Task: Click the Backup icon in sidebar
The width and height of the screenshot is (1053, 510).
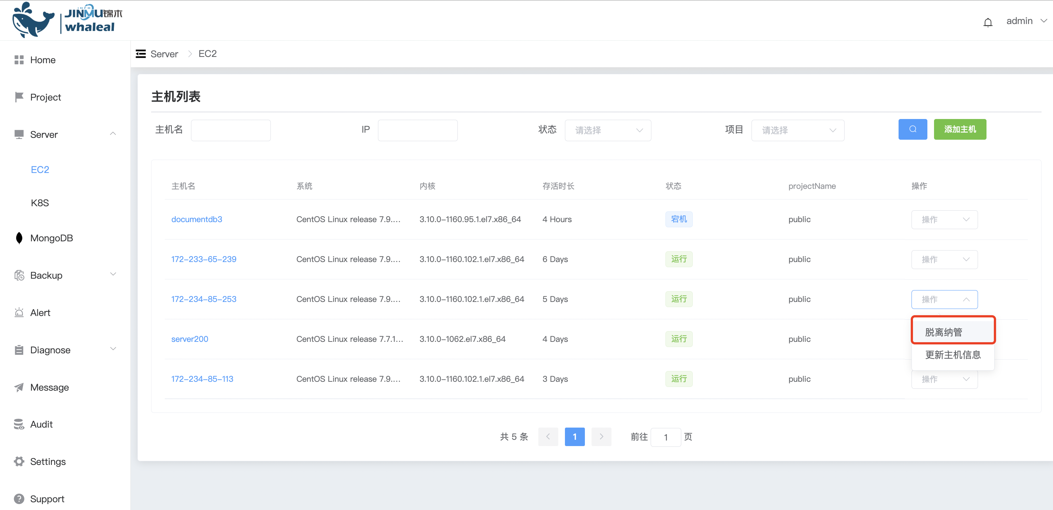Action: 19,275
